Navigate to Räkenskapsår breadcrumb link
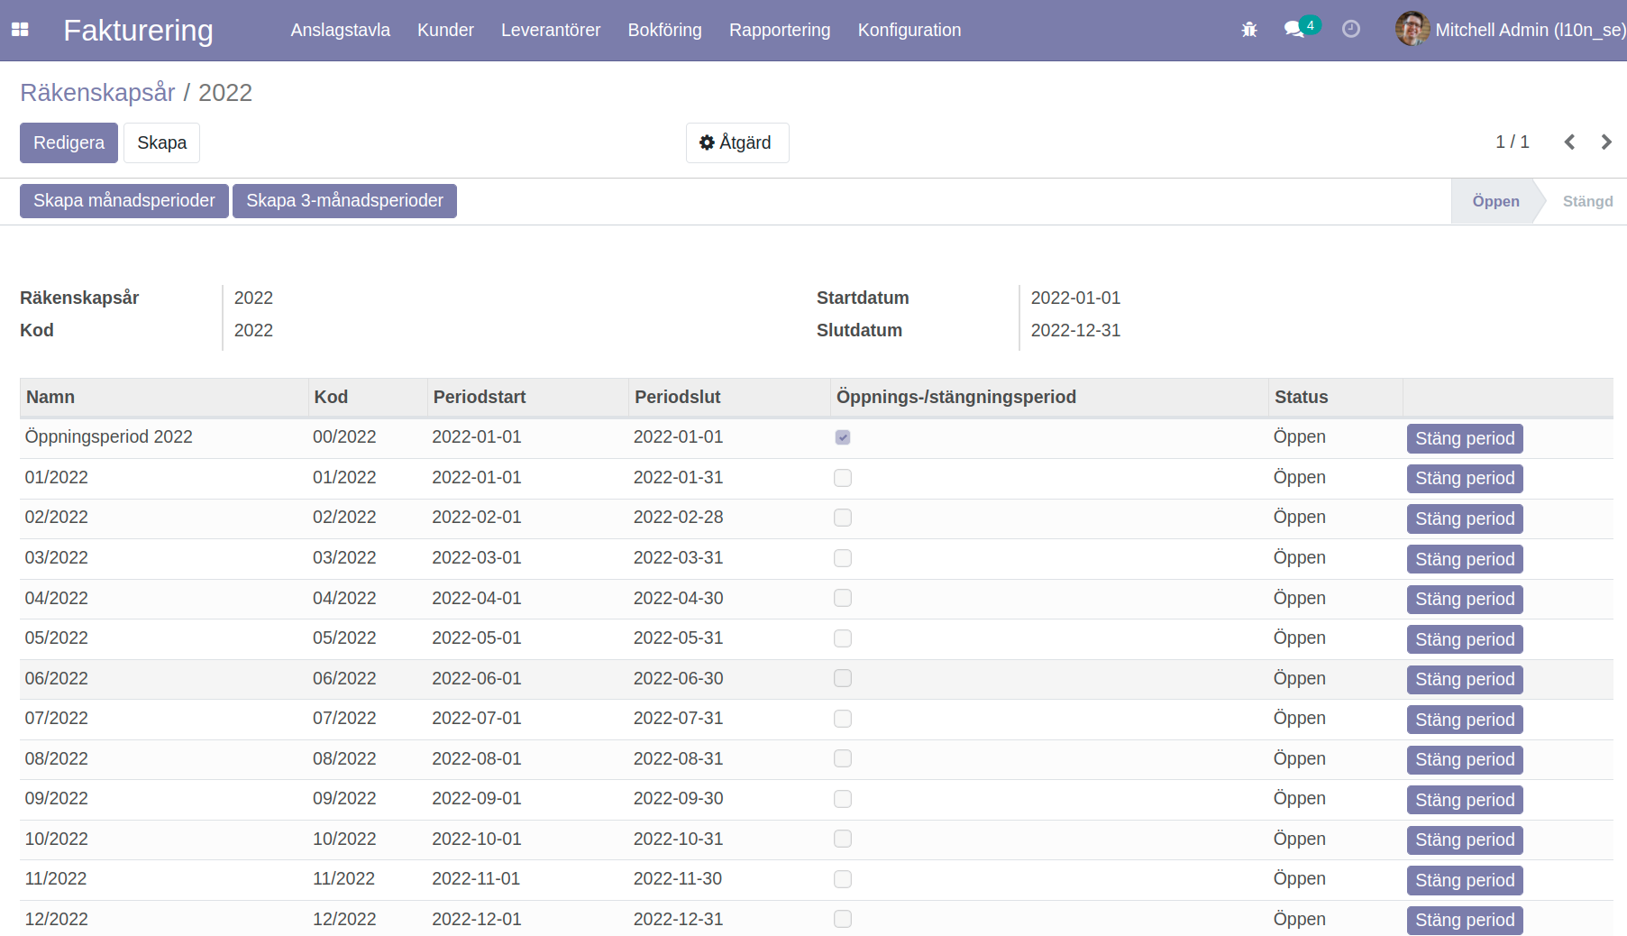Screen dimensions: 1627x936 click(x=97, y=93)
